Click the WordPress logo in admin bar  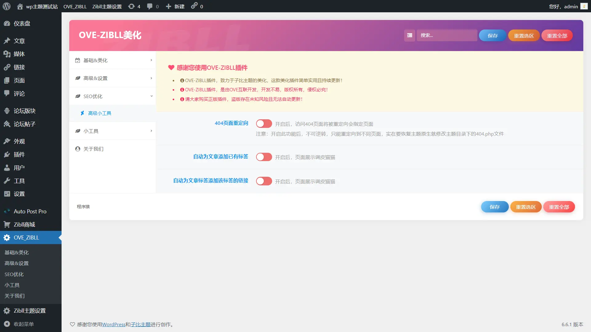[x=6, y=6]
